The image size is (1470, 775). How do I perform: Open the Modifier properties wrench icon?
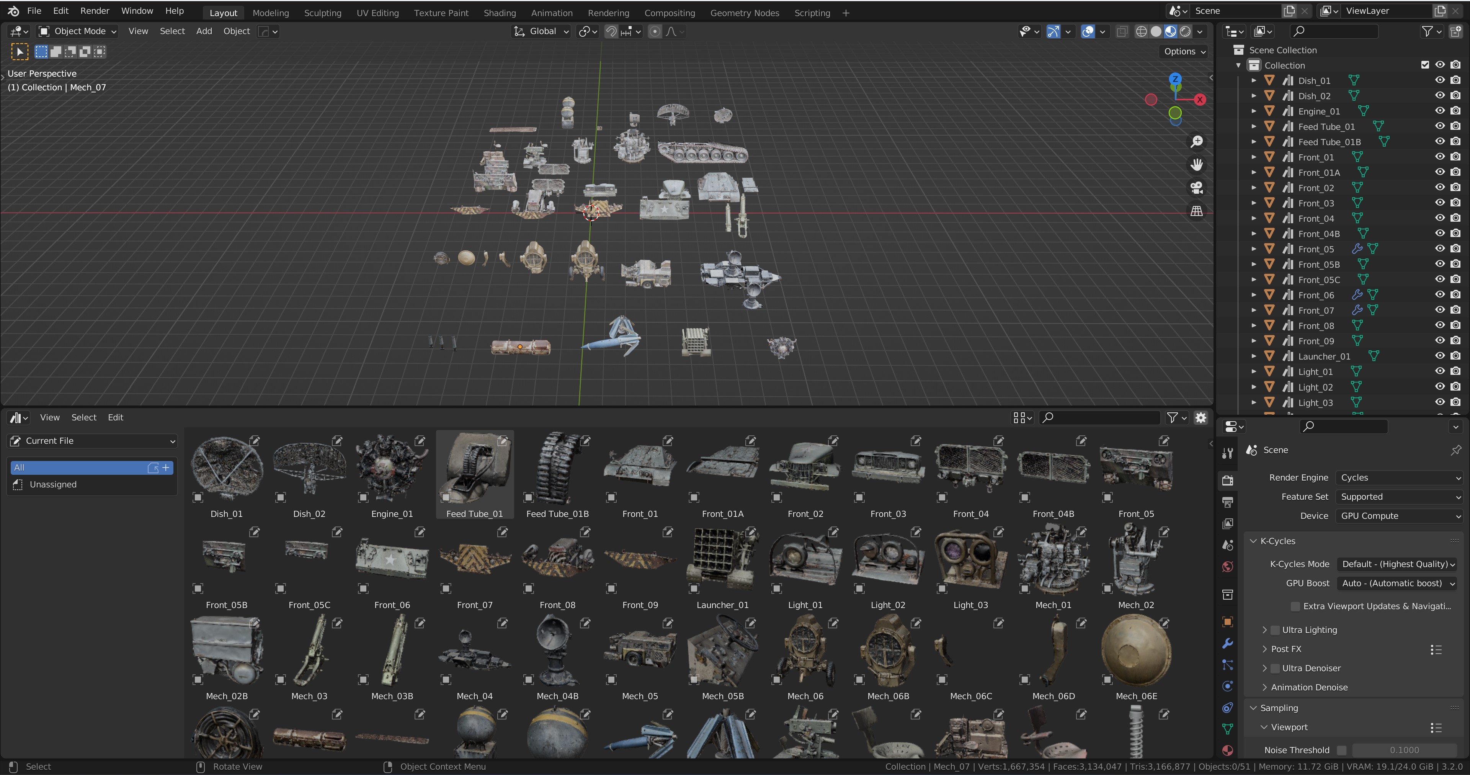(1227, 643)
